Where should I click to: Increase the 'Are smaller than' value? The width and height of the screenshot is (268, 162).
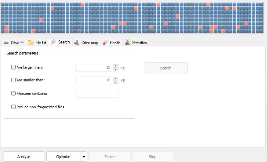tap(116, 79)
